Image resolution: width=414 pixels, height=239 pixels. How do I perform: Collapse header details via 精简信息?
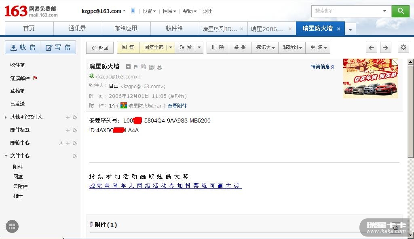click(322, 67)
